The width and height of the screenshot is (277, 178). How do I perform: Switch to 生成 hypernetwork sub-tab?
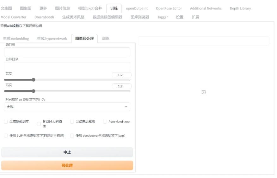(52, 38)
